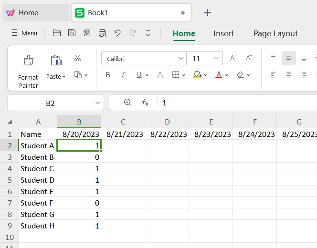Apply cell Borders icon
Image resolution: width=317 pixels, height=248 pixels.
point(176,75)
